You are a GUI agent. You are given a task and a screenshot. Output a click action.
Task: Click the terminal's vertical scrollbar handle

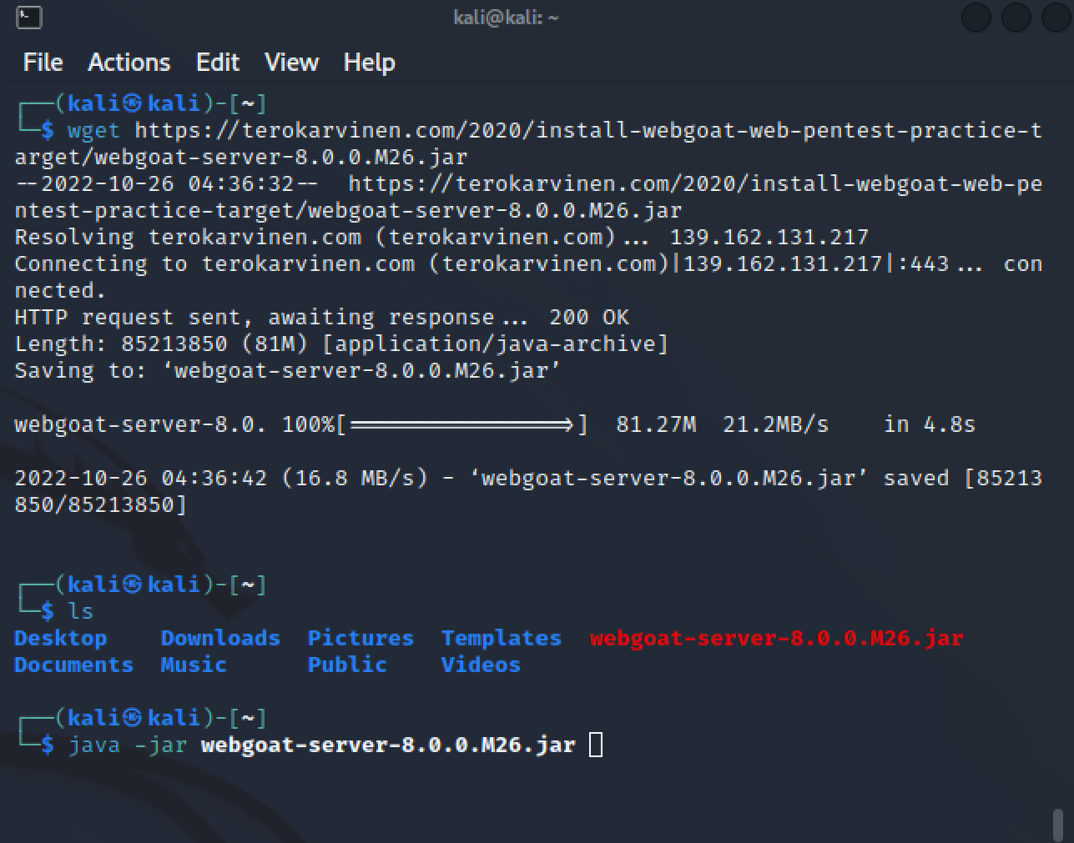[x=1058, y=824]
